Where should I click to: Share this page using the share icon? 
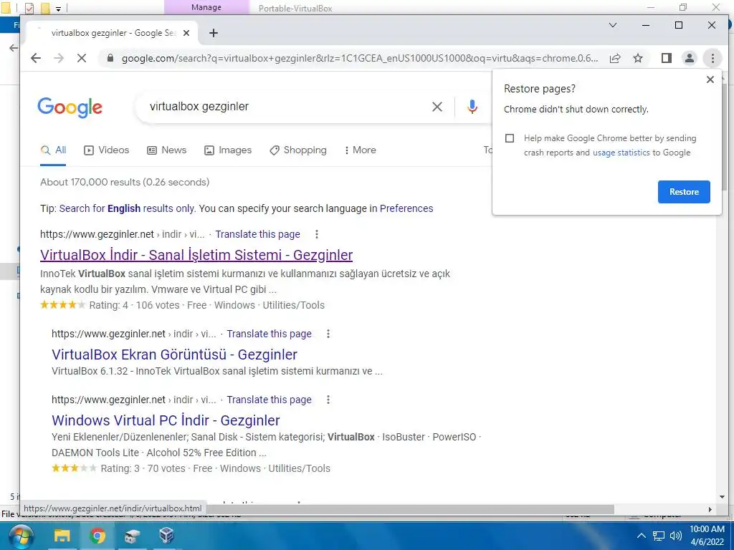pos(615,58)
